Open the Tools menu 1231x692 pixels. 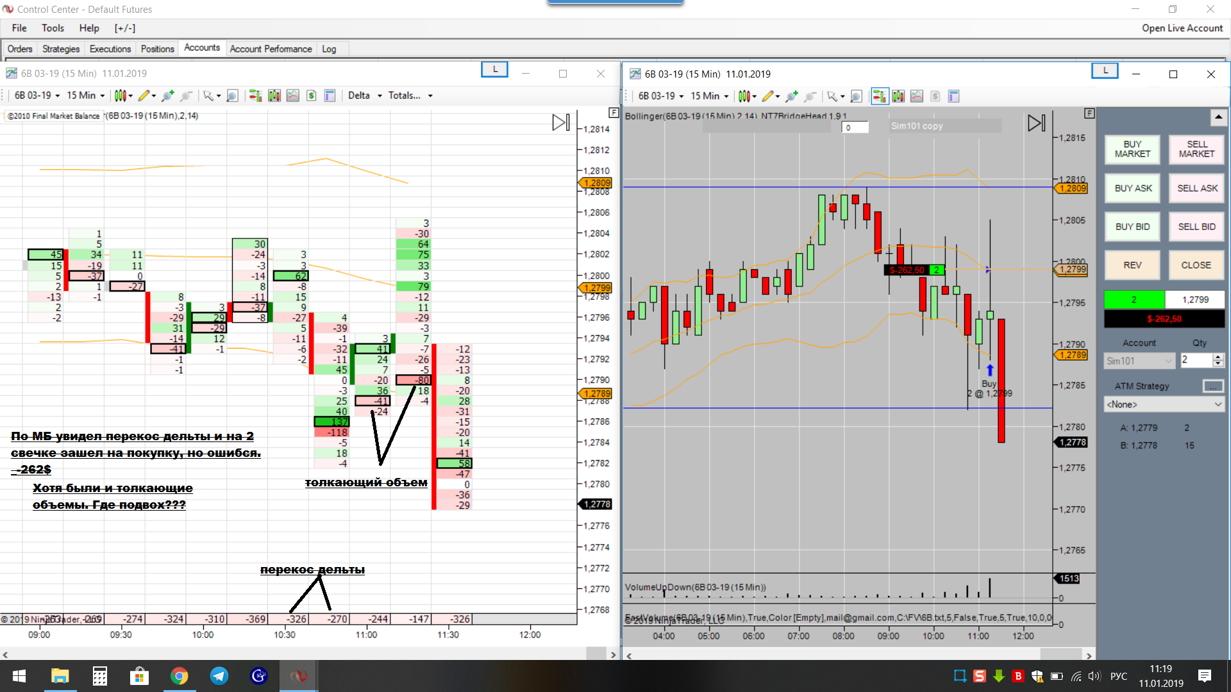coord(53,28)
